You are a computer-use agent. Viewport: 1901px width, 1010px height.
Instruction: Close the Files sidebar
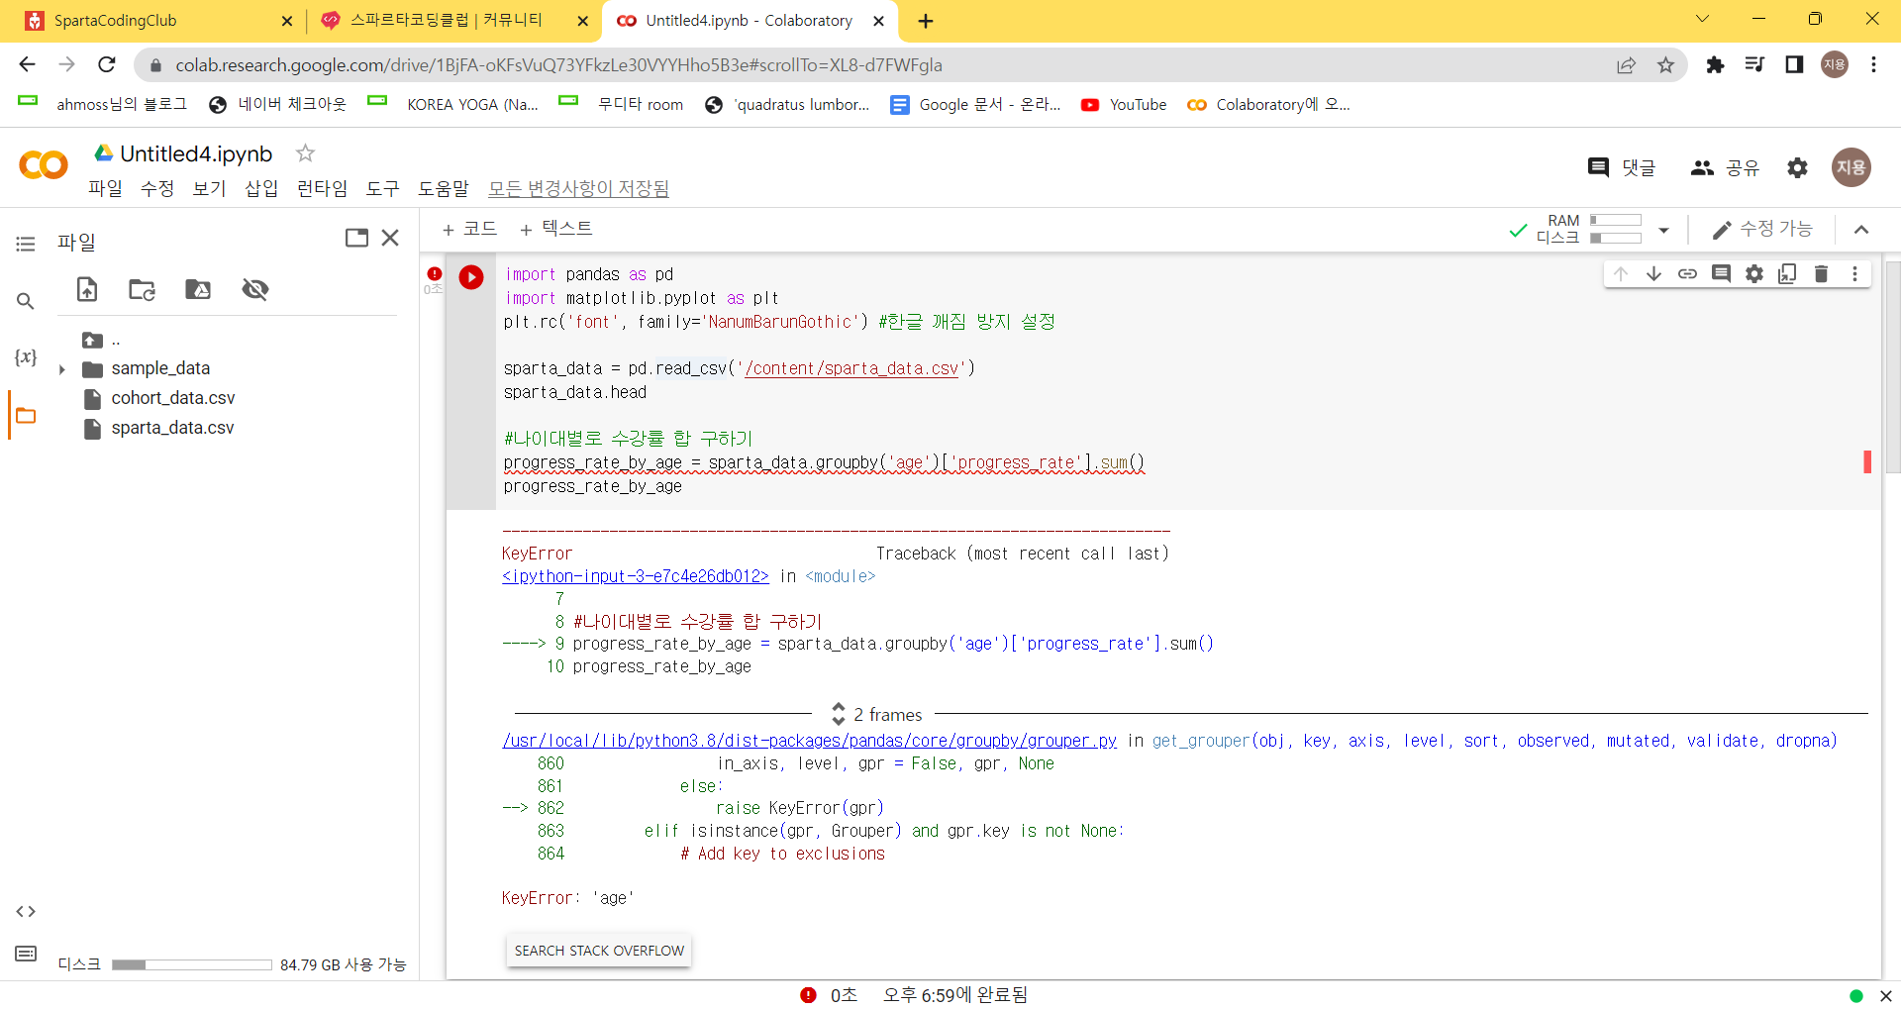pos(390,238)
